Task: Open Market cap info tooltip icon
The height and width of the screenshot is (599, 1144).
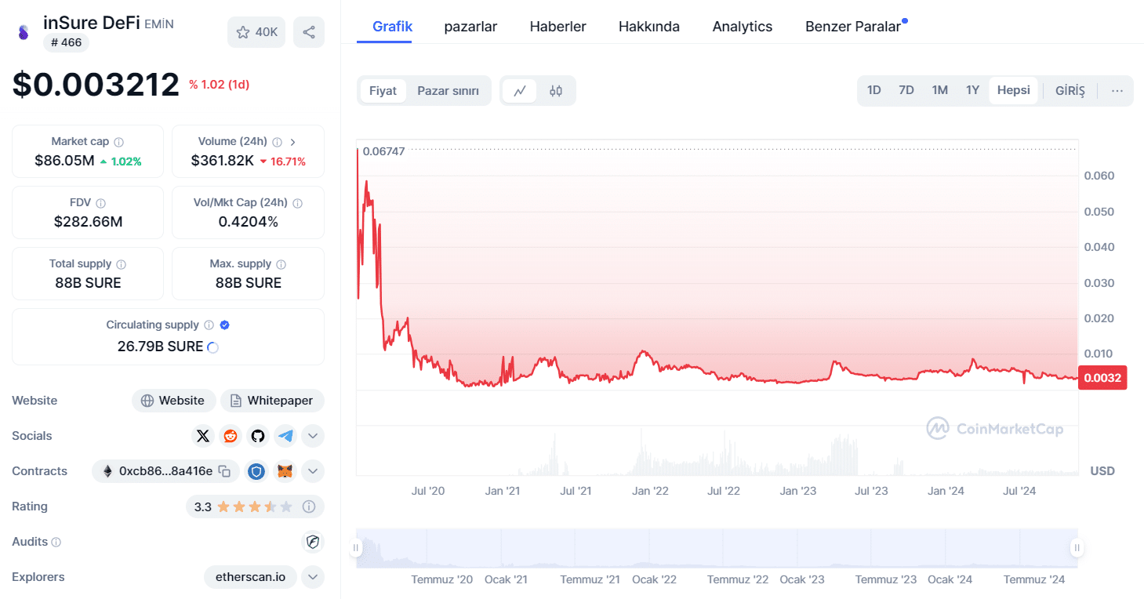Action: tap(119, 142)
